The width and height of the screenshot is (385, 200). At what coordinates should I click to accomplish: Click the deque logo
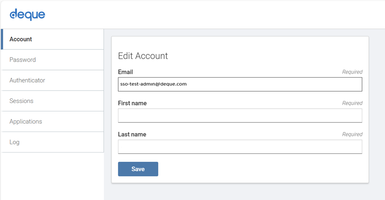(27, 15)
